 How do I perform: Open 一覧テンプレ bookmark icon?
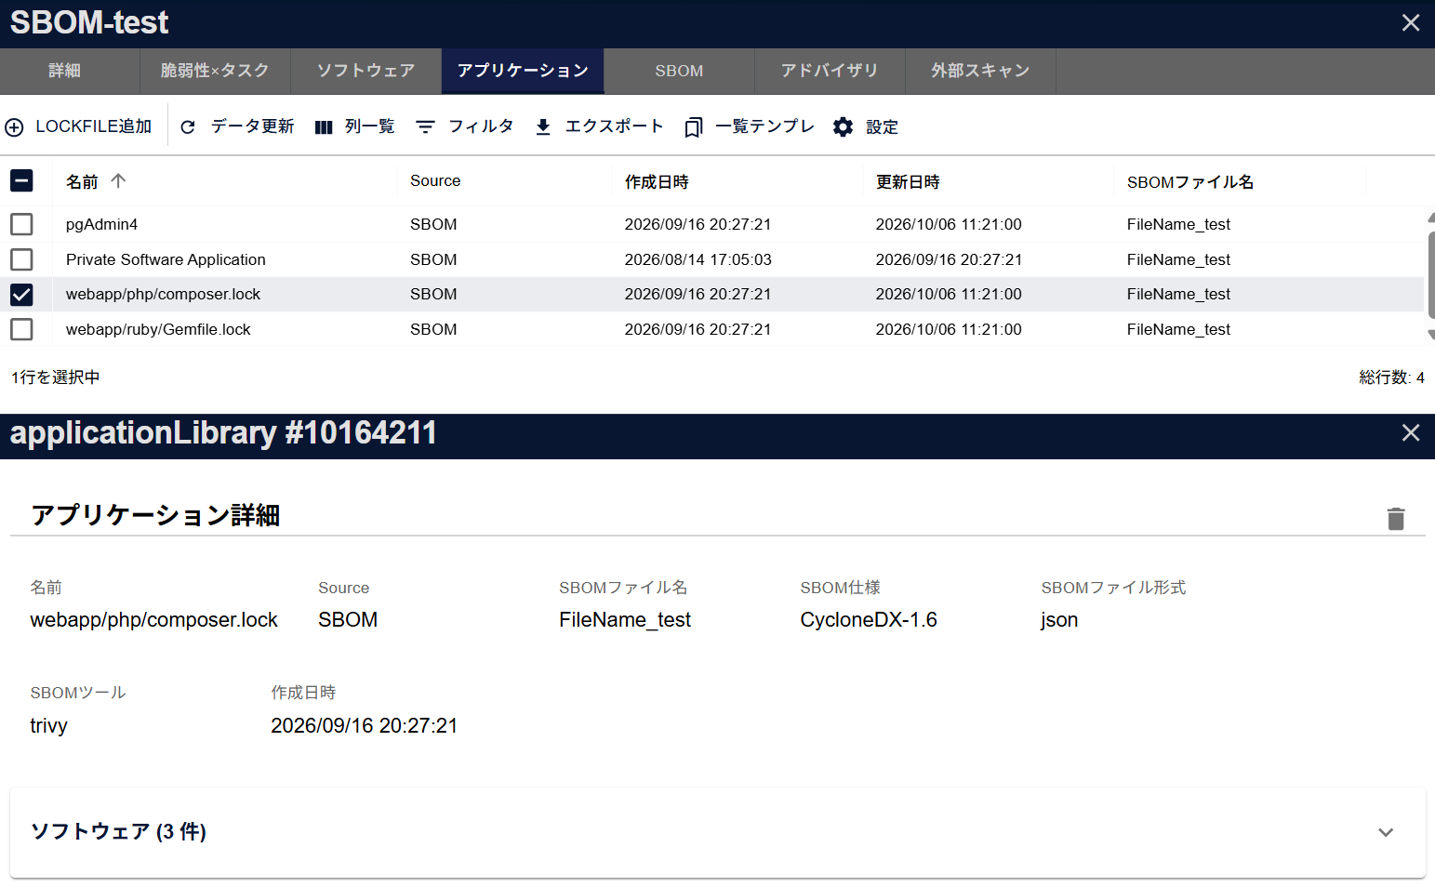pyautogui.click(x=693, y=127)
